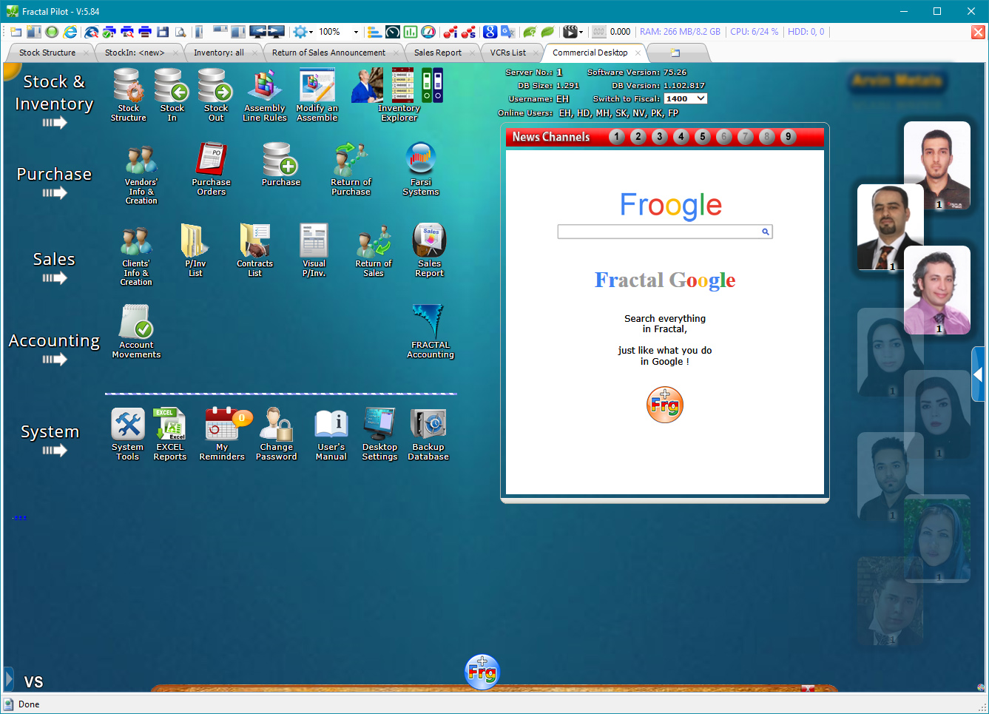This screenshot has width=989, height=714.
Task: Open the settings gear dropdown in toolbar
Action: click(303, 32)
